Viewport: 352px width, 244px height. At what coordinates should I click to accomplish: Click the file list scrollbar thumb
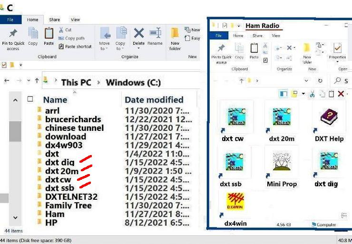click(x=15, y=131)
